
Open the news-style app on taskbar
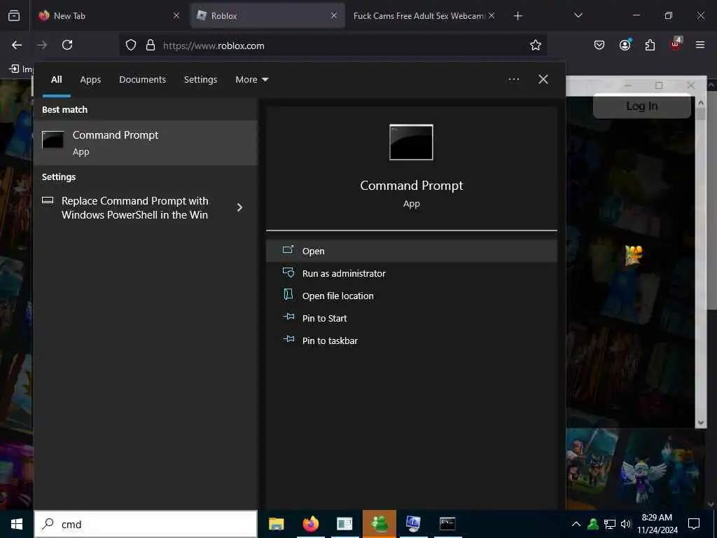(344, 524)
